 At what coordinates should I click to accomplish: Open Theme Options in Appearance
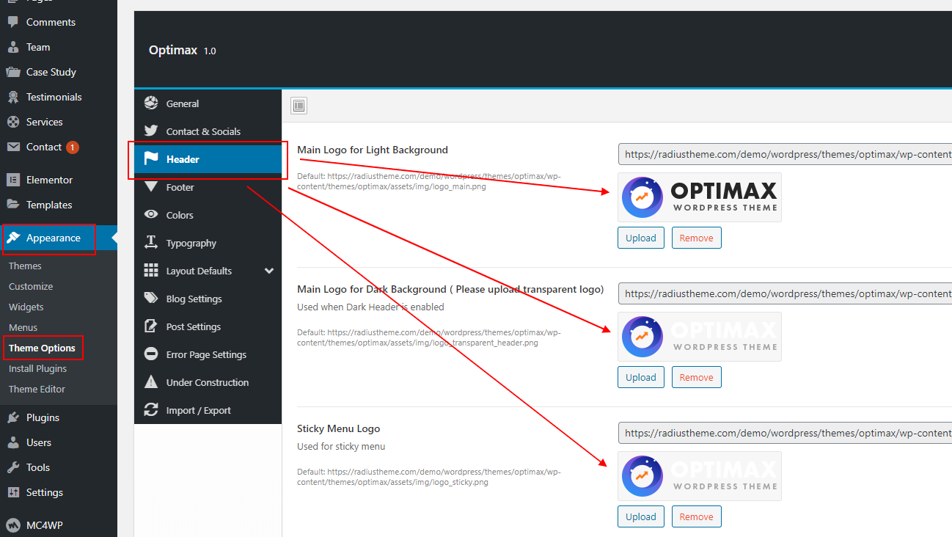(42, 348)
